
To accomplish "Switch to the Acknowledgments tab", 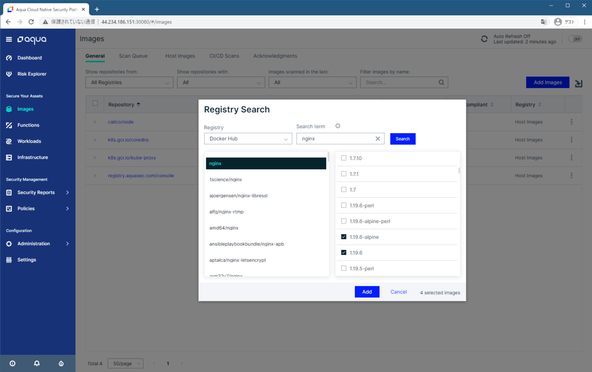I will [275, 56].
